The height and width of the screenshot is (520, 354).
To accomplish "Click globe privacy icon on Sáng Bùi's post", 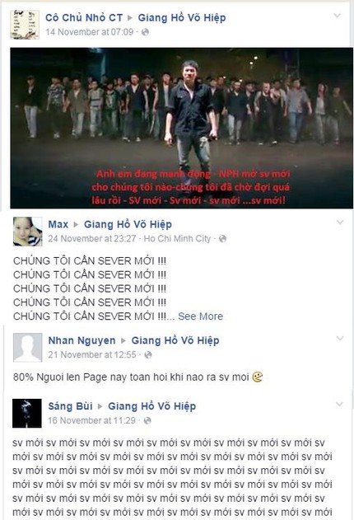I will tap(147, 420).
